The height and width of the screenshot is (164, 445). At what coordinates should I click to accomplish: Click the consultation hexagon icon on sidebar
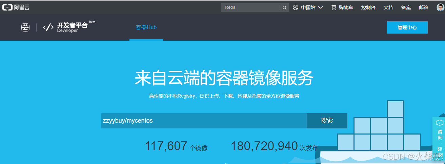pyautogui.click(x=440, y=123)
